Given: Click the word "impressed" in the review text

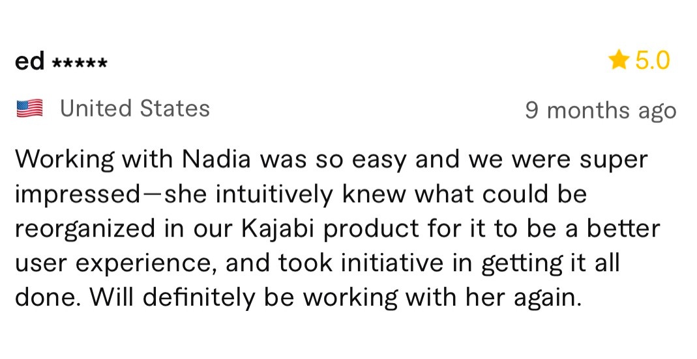Looking at the screenshot, I should tap(78, 195).
